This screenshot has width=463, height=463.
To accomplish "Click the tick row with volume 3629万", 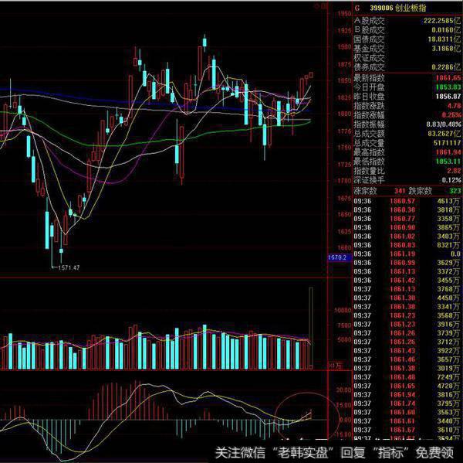I will point(407,263).
